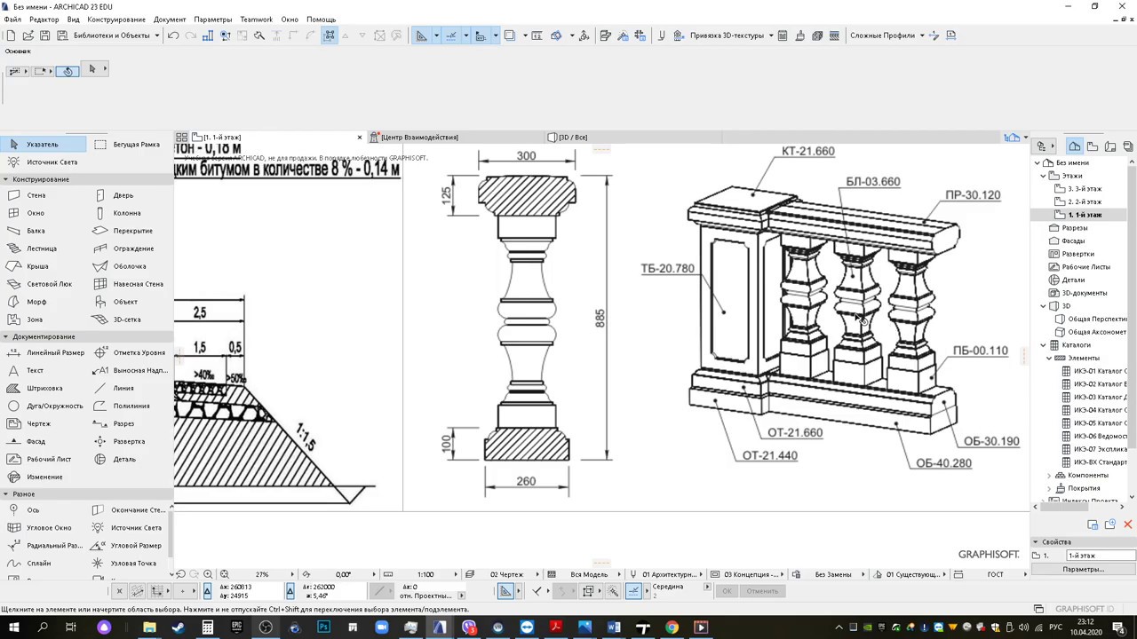
Task: Select the Навесная Стена tool
Action: [130, 284]
